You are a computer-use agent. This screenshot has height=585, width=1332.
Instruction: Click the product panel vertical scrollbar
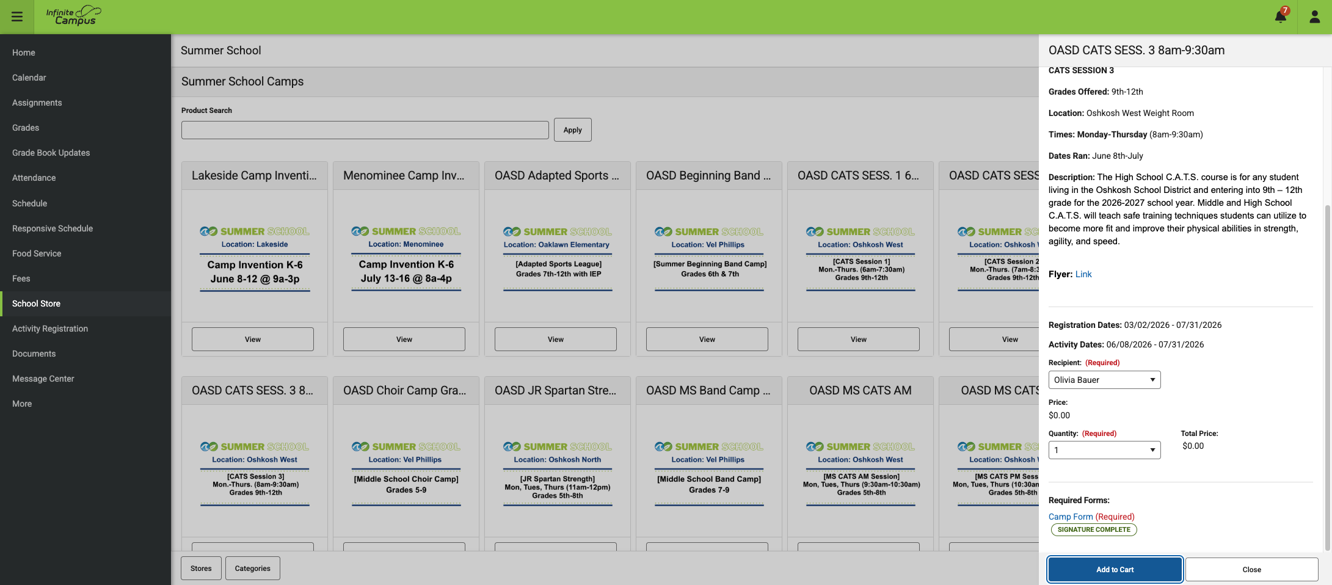1327,379
